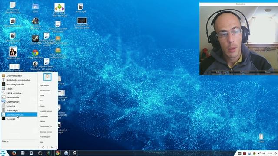The height and width of the screenshot is (156, 278).
Task: Click the keyboard layout tray indicator
Action: click(x=239, y=153)
